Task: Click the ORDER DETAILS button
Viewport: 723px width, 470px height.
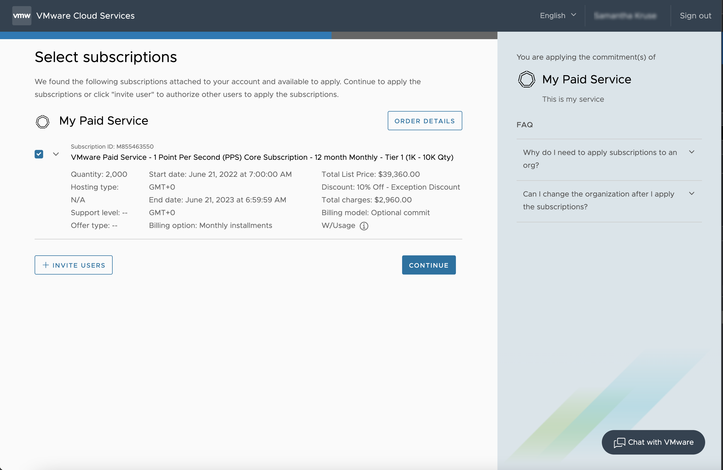Action: point(425,120)
